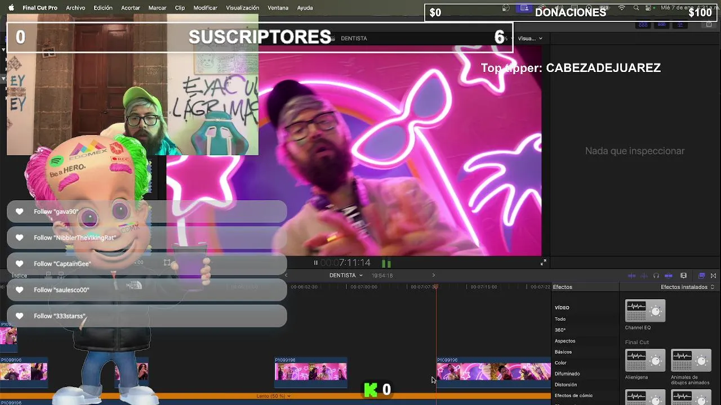Open Spotlight search in menu bar
Viewport: 721px width, 405px height.
pos(636,8)
